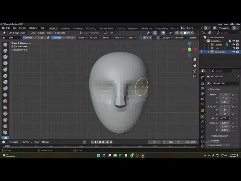This screenshot has width=241, height=181.
Task: Click the red X axis gizmo ball
Action: coord(195,49)
